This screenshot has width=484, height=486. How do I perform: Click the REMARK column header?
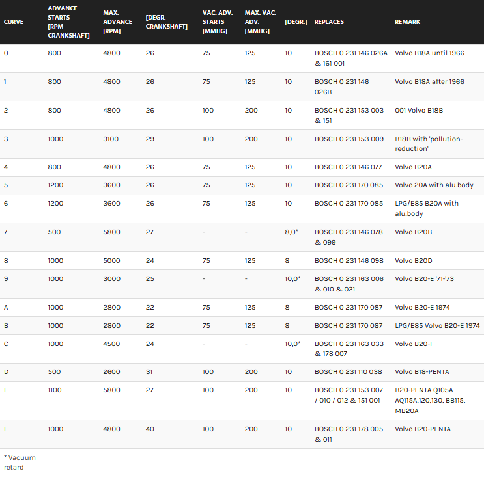[407, 22]
